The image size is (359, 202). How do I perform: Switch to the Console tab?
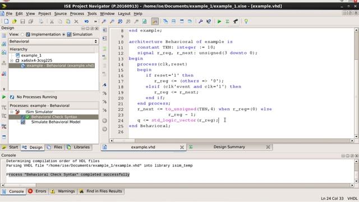click(x=13, y=191)
